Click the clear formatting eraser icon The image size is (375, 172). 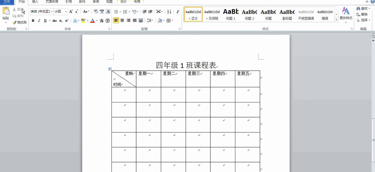(x=96, y=12)
